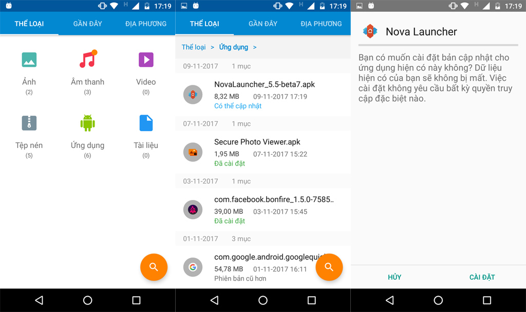This screenshot has width=526, height=312.
Task: Tap the 'Có thể cập nhật' status link
Action: [x=238, y=106]
